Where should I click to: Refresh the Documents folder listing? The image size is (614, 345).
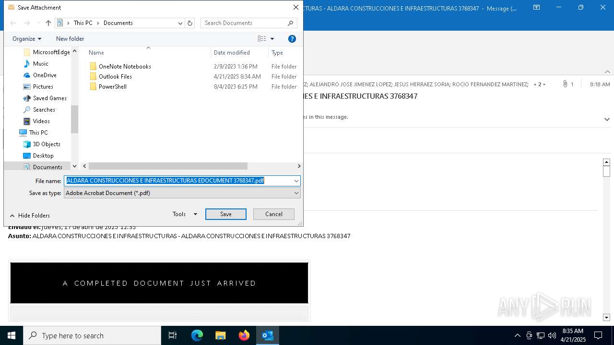tap(190, 23)
